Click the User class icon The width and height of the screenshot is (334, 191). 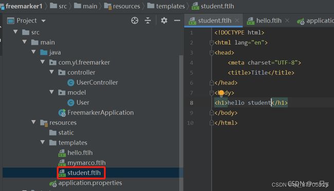[71, 103]
